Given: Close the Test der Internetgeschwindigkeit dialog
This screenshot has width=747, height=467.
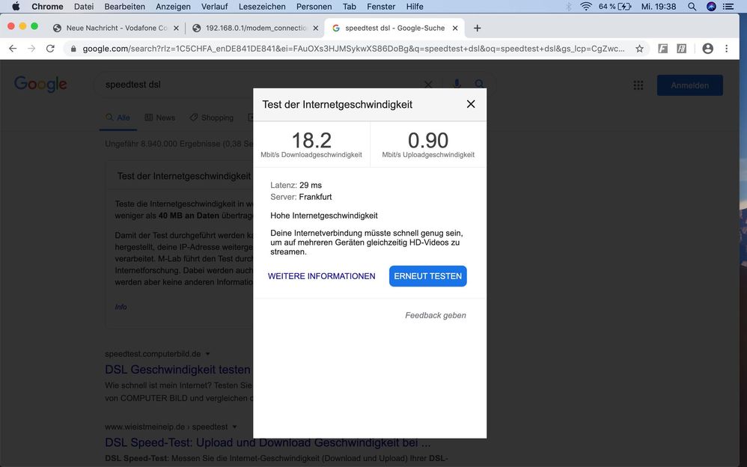Looking at the screenshot, I should (x=471, y=104).
